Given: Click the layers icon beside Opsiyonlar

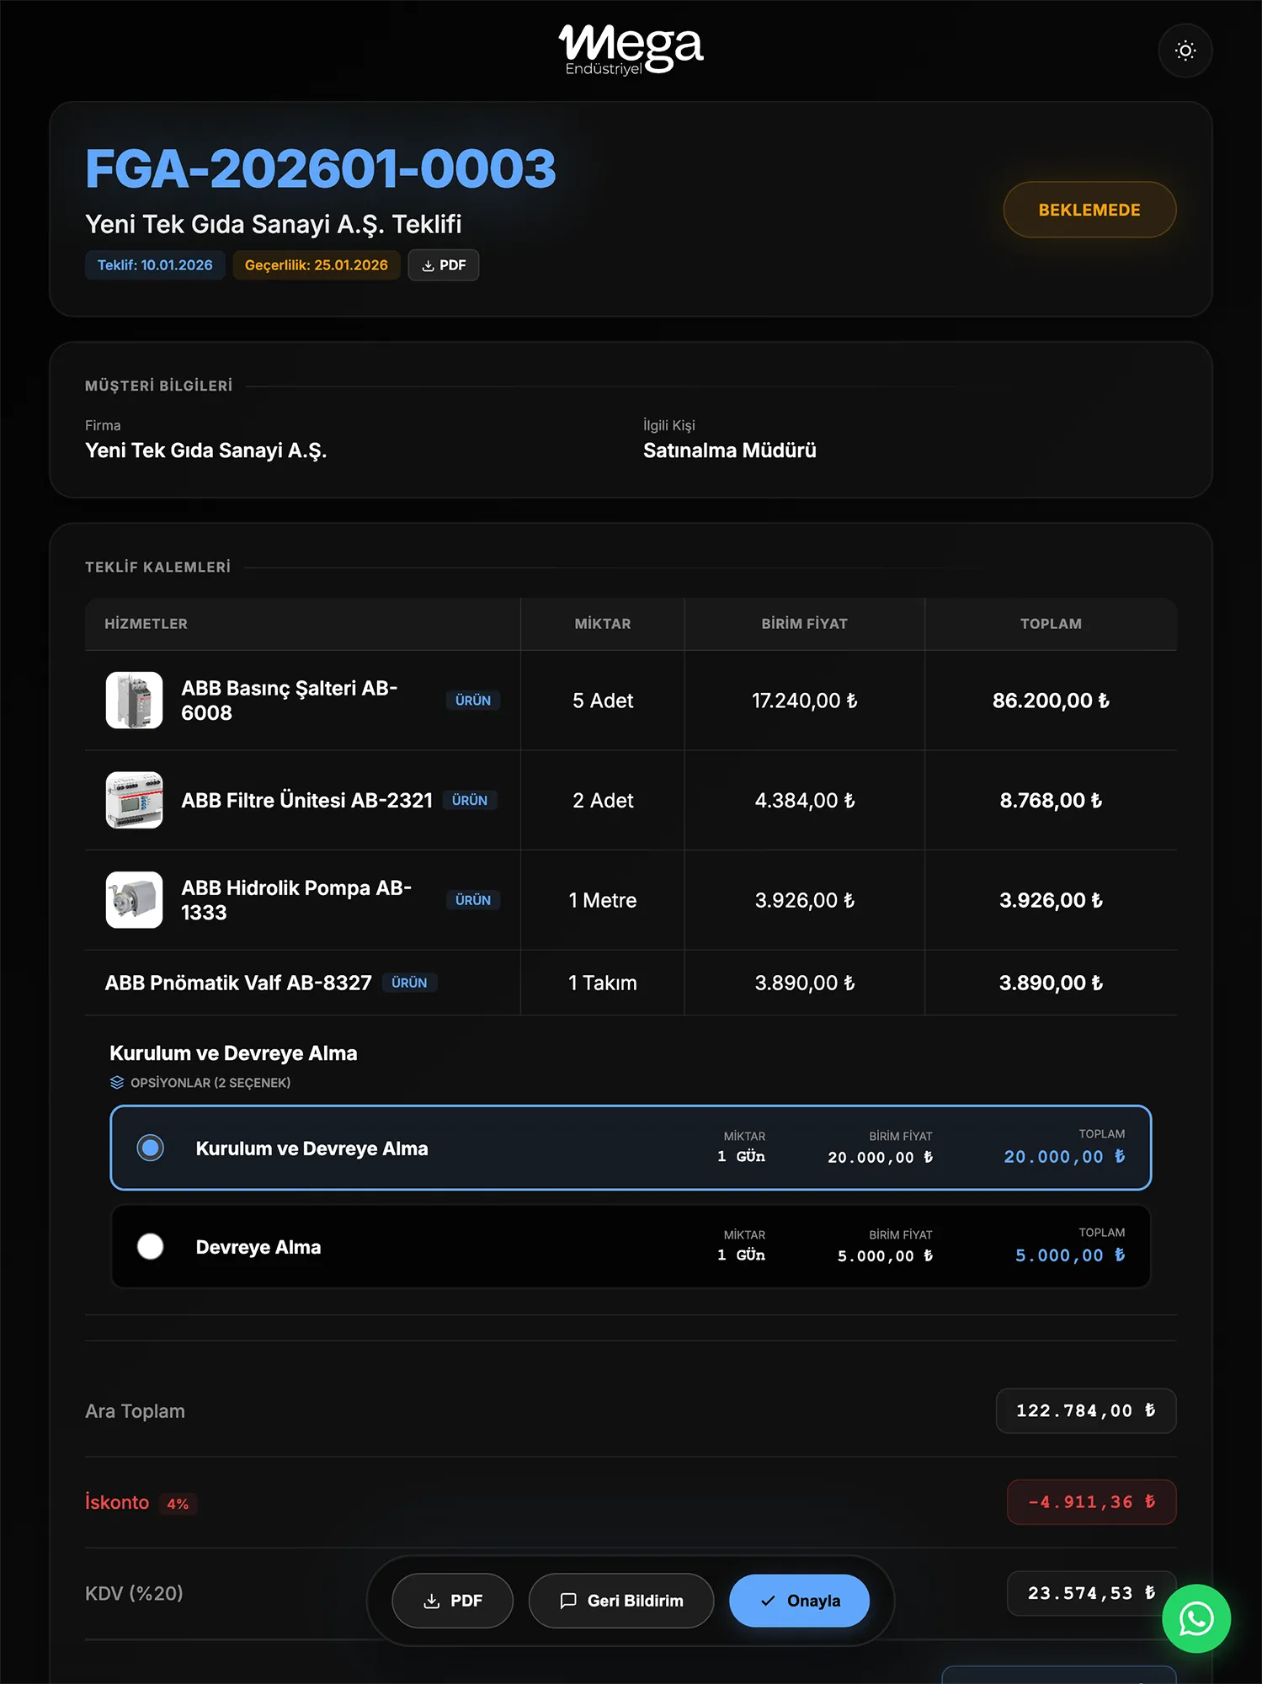Looking at the screenshot, I should point(117,1083).
